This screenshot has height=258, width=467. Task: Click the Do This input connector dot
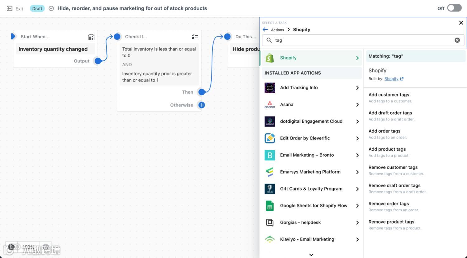click(228, 37)
